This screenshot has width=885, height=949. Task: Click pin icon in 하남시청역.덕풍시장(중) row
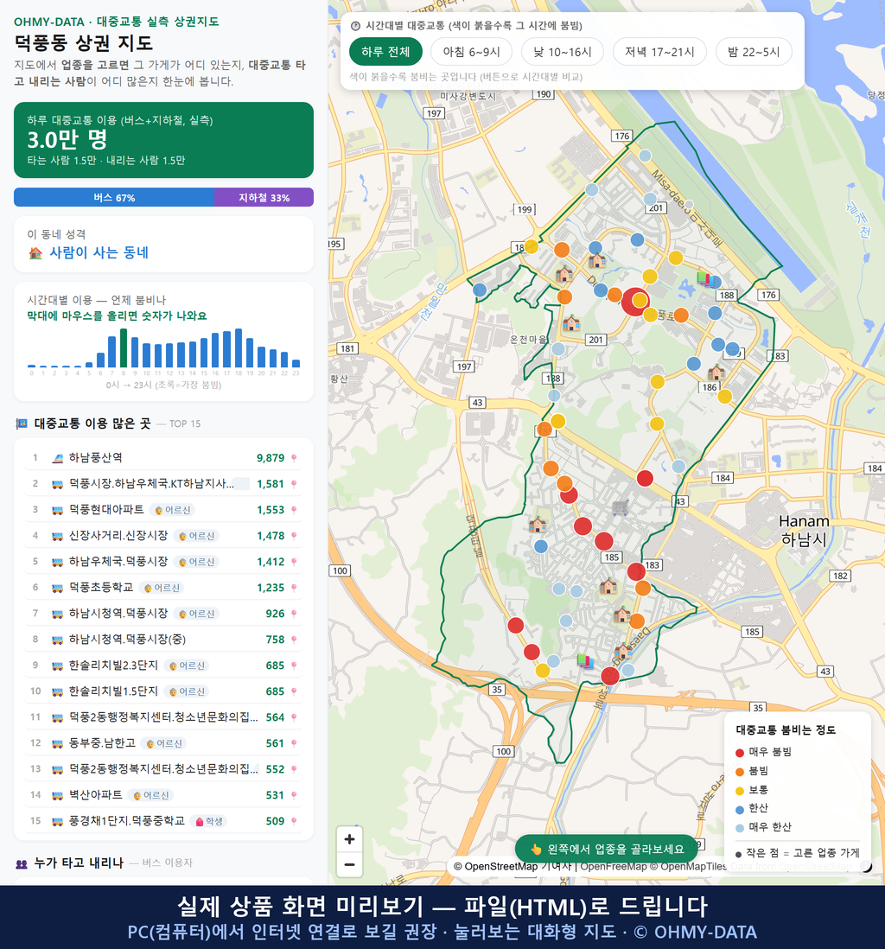(x=294, y=640)
